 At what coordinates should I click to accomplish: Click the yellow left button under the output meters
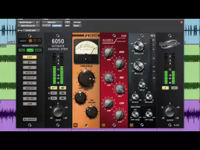(x=165, y=88)
